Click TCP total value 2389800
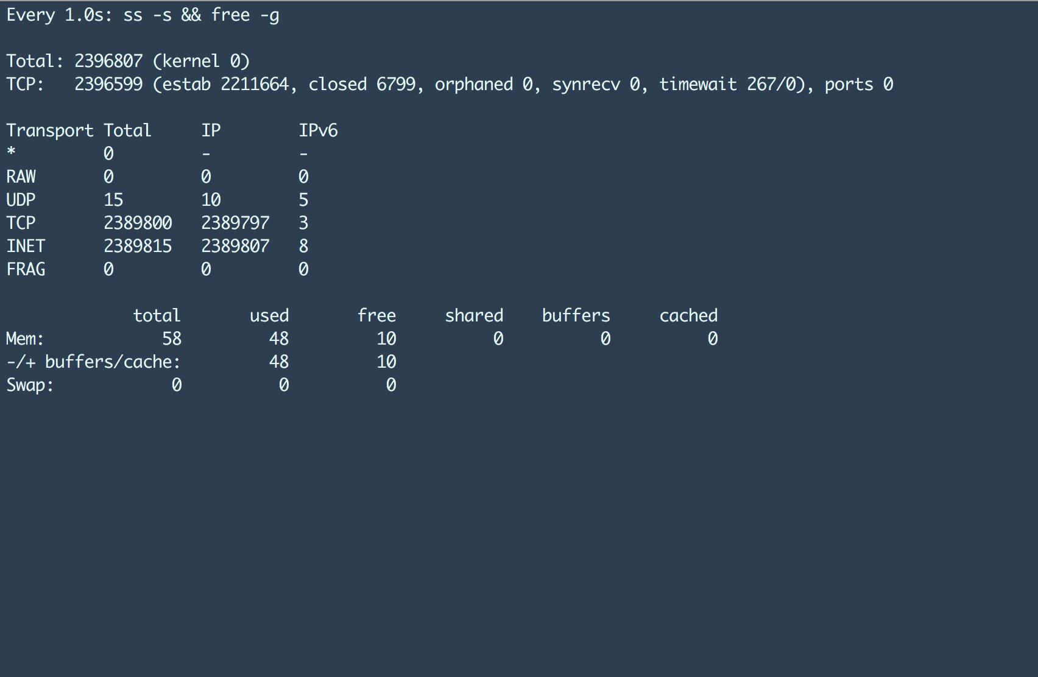Screen dimensions: 1038x677 pos(138,223)
